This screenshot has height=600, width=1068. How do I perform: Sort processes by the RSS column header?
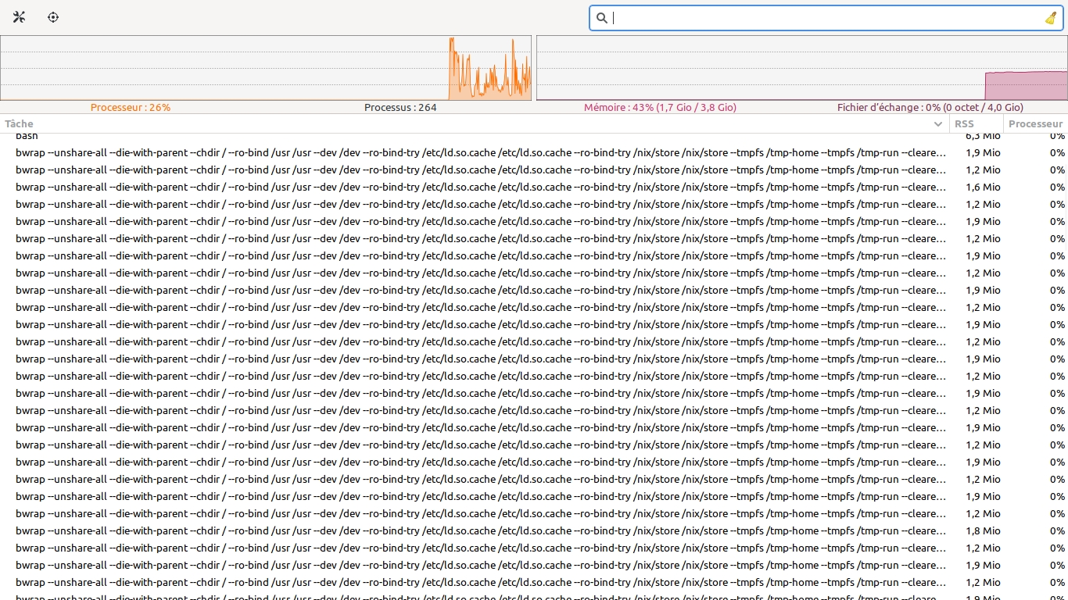(x=975, y=123)
